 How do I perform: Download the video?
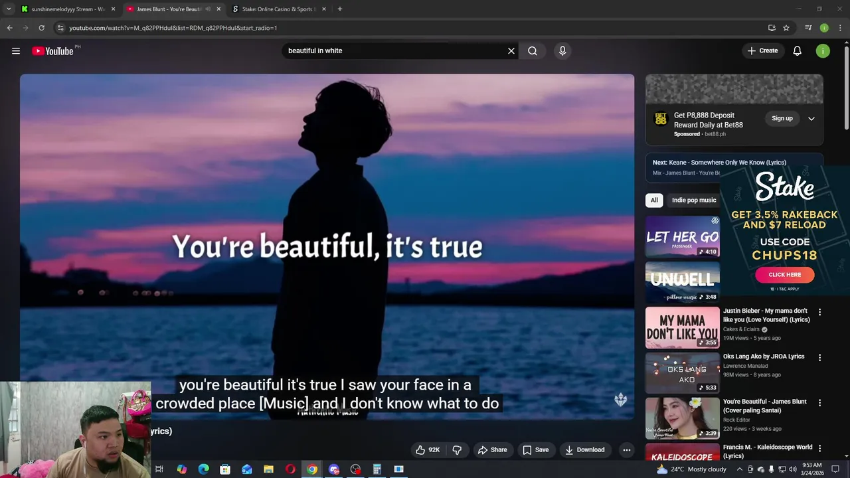click(585, 449)
